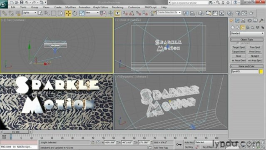The height and width of the screenshot is (150, 266).
Task: Click the Set Key button
Action: click(x=189, y=147)
